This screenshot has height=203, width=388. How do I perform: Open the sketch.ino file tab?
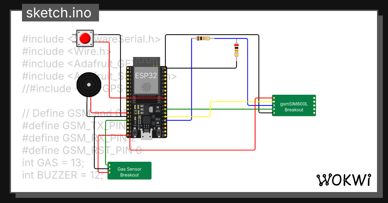pyautogui.click(x=60, y=13)
